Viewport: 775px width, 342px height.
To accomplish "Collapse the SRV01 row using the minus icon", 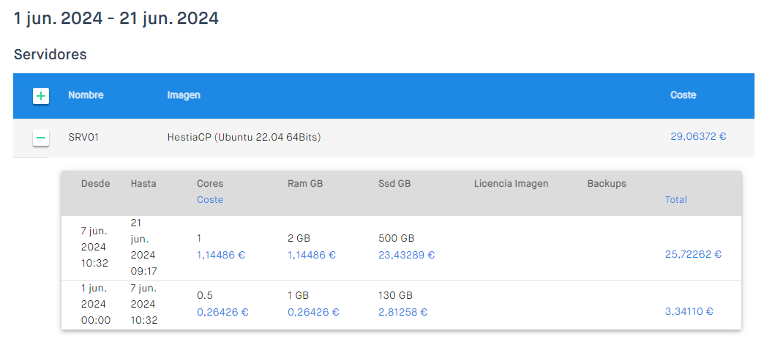I will click(x=41, y=138).
